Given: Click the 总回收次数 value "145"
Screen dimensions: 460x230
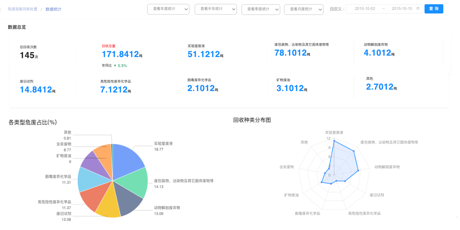Looking at the screenshot, I should [x=27, y=55].
